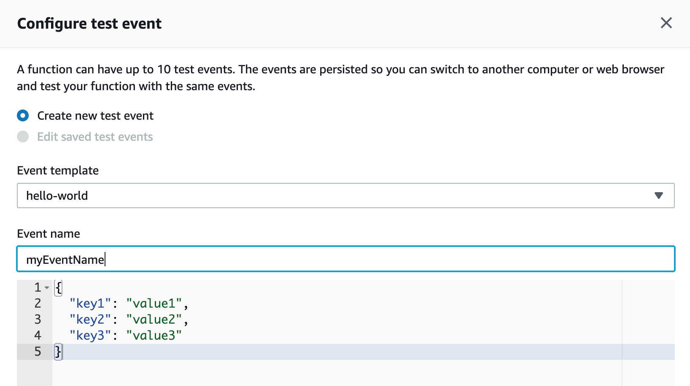Image resolution: width=690 pixels, height=386 pixels.
Task: Click line number 2 in gutter
Action: 38,303
